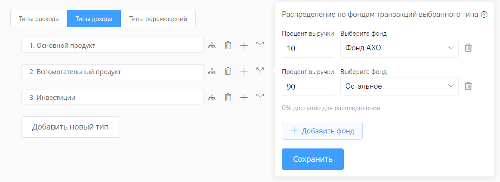500x182 pixels.
Task: Remove the Остальное distribution row
Action: (468, 86)
